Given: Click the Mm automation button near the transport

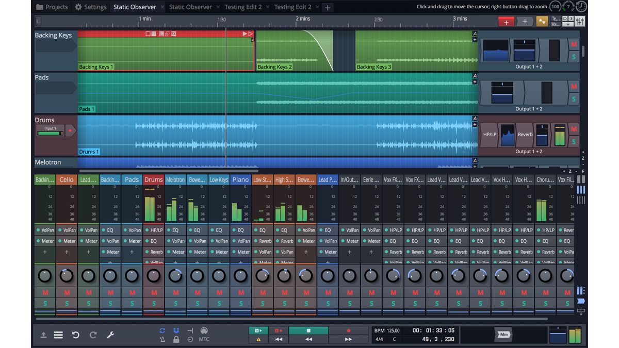Looking at the screenshot, I should click(503, 335).
